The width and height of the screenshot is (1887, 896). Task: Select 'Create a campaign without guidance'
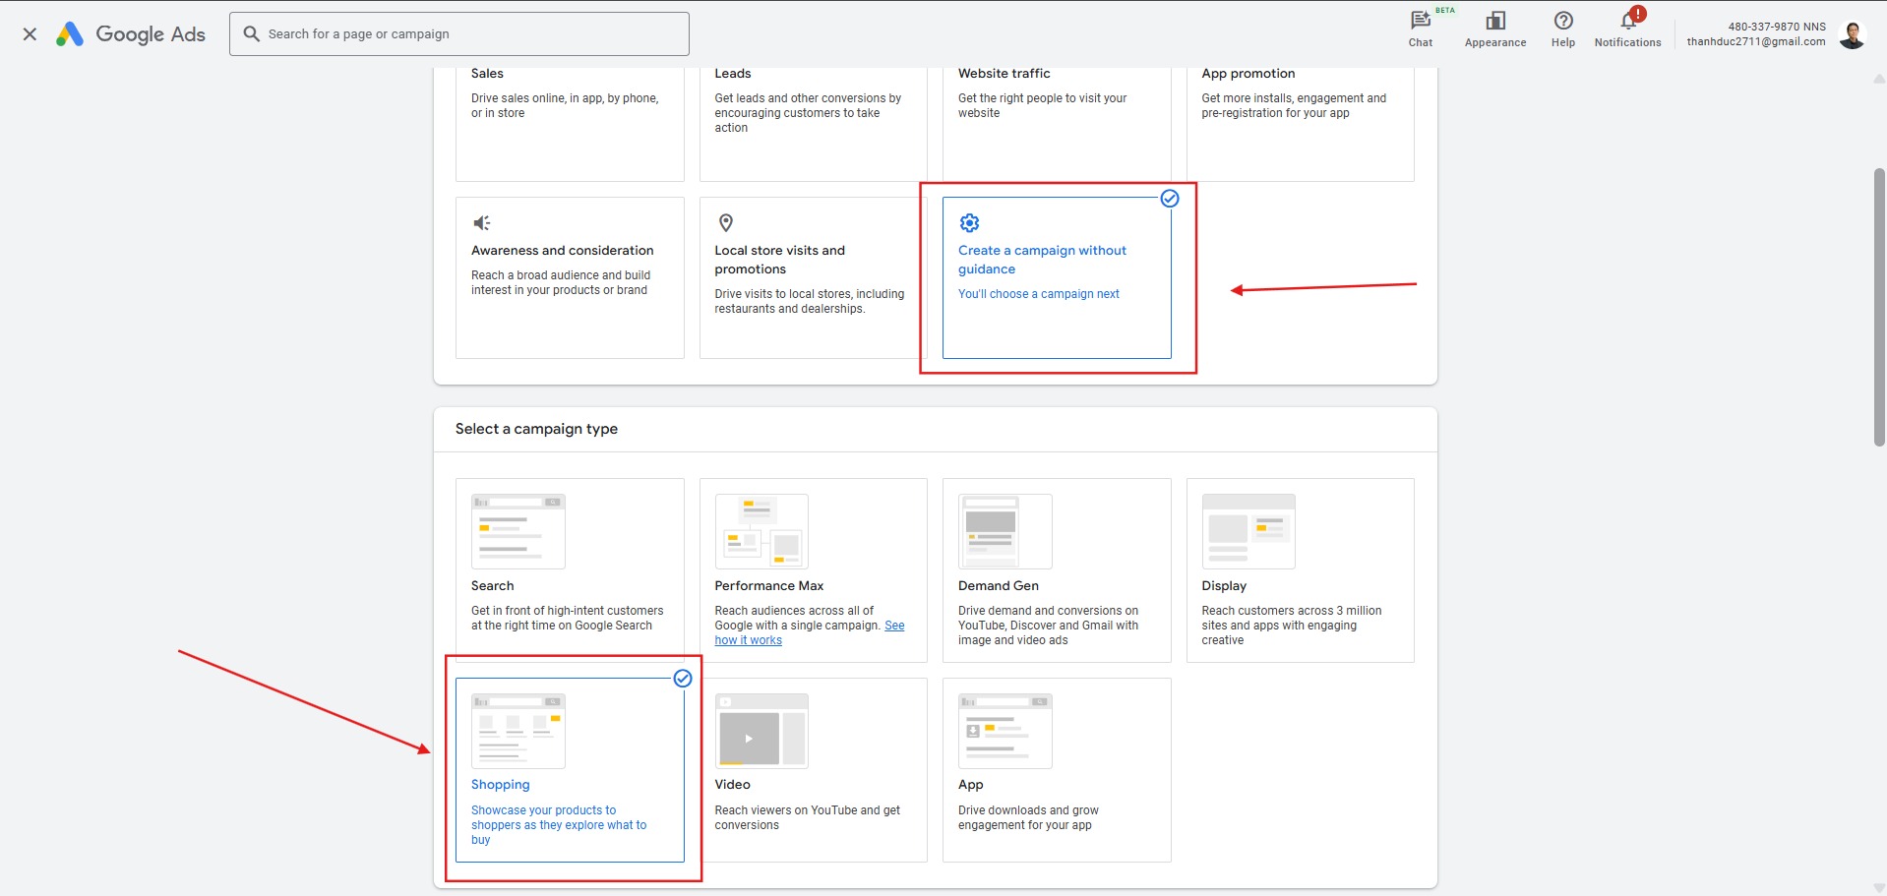1057,277
